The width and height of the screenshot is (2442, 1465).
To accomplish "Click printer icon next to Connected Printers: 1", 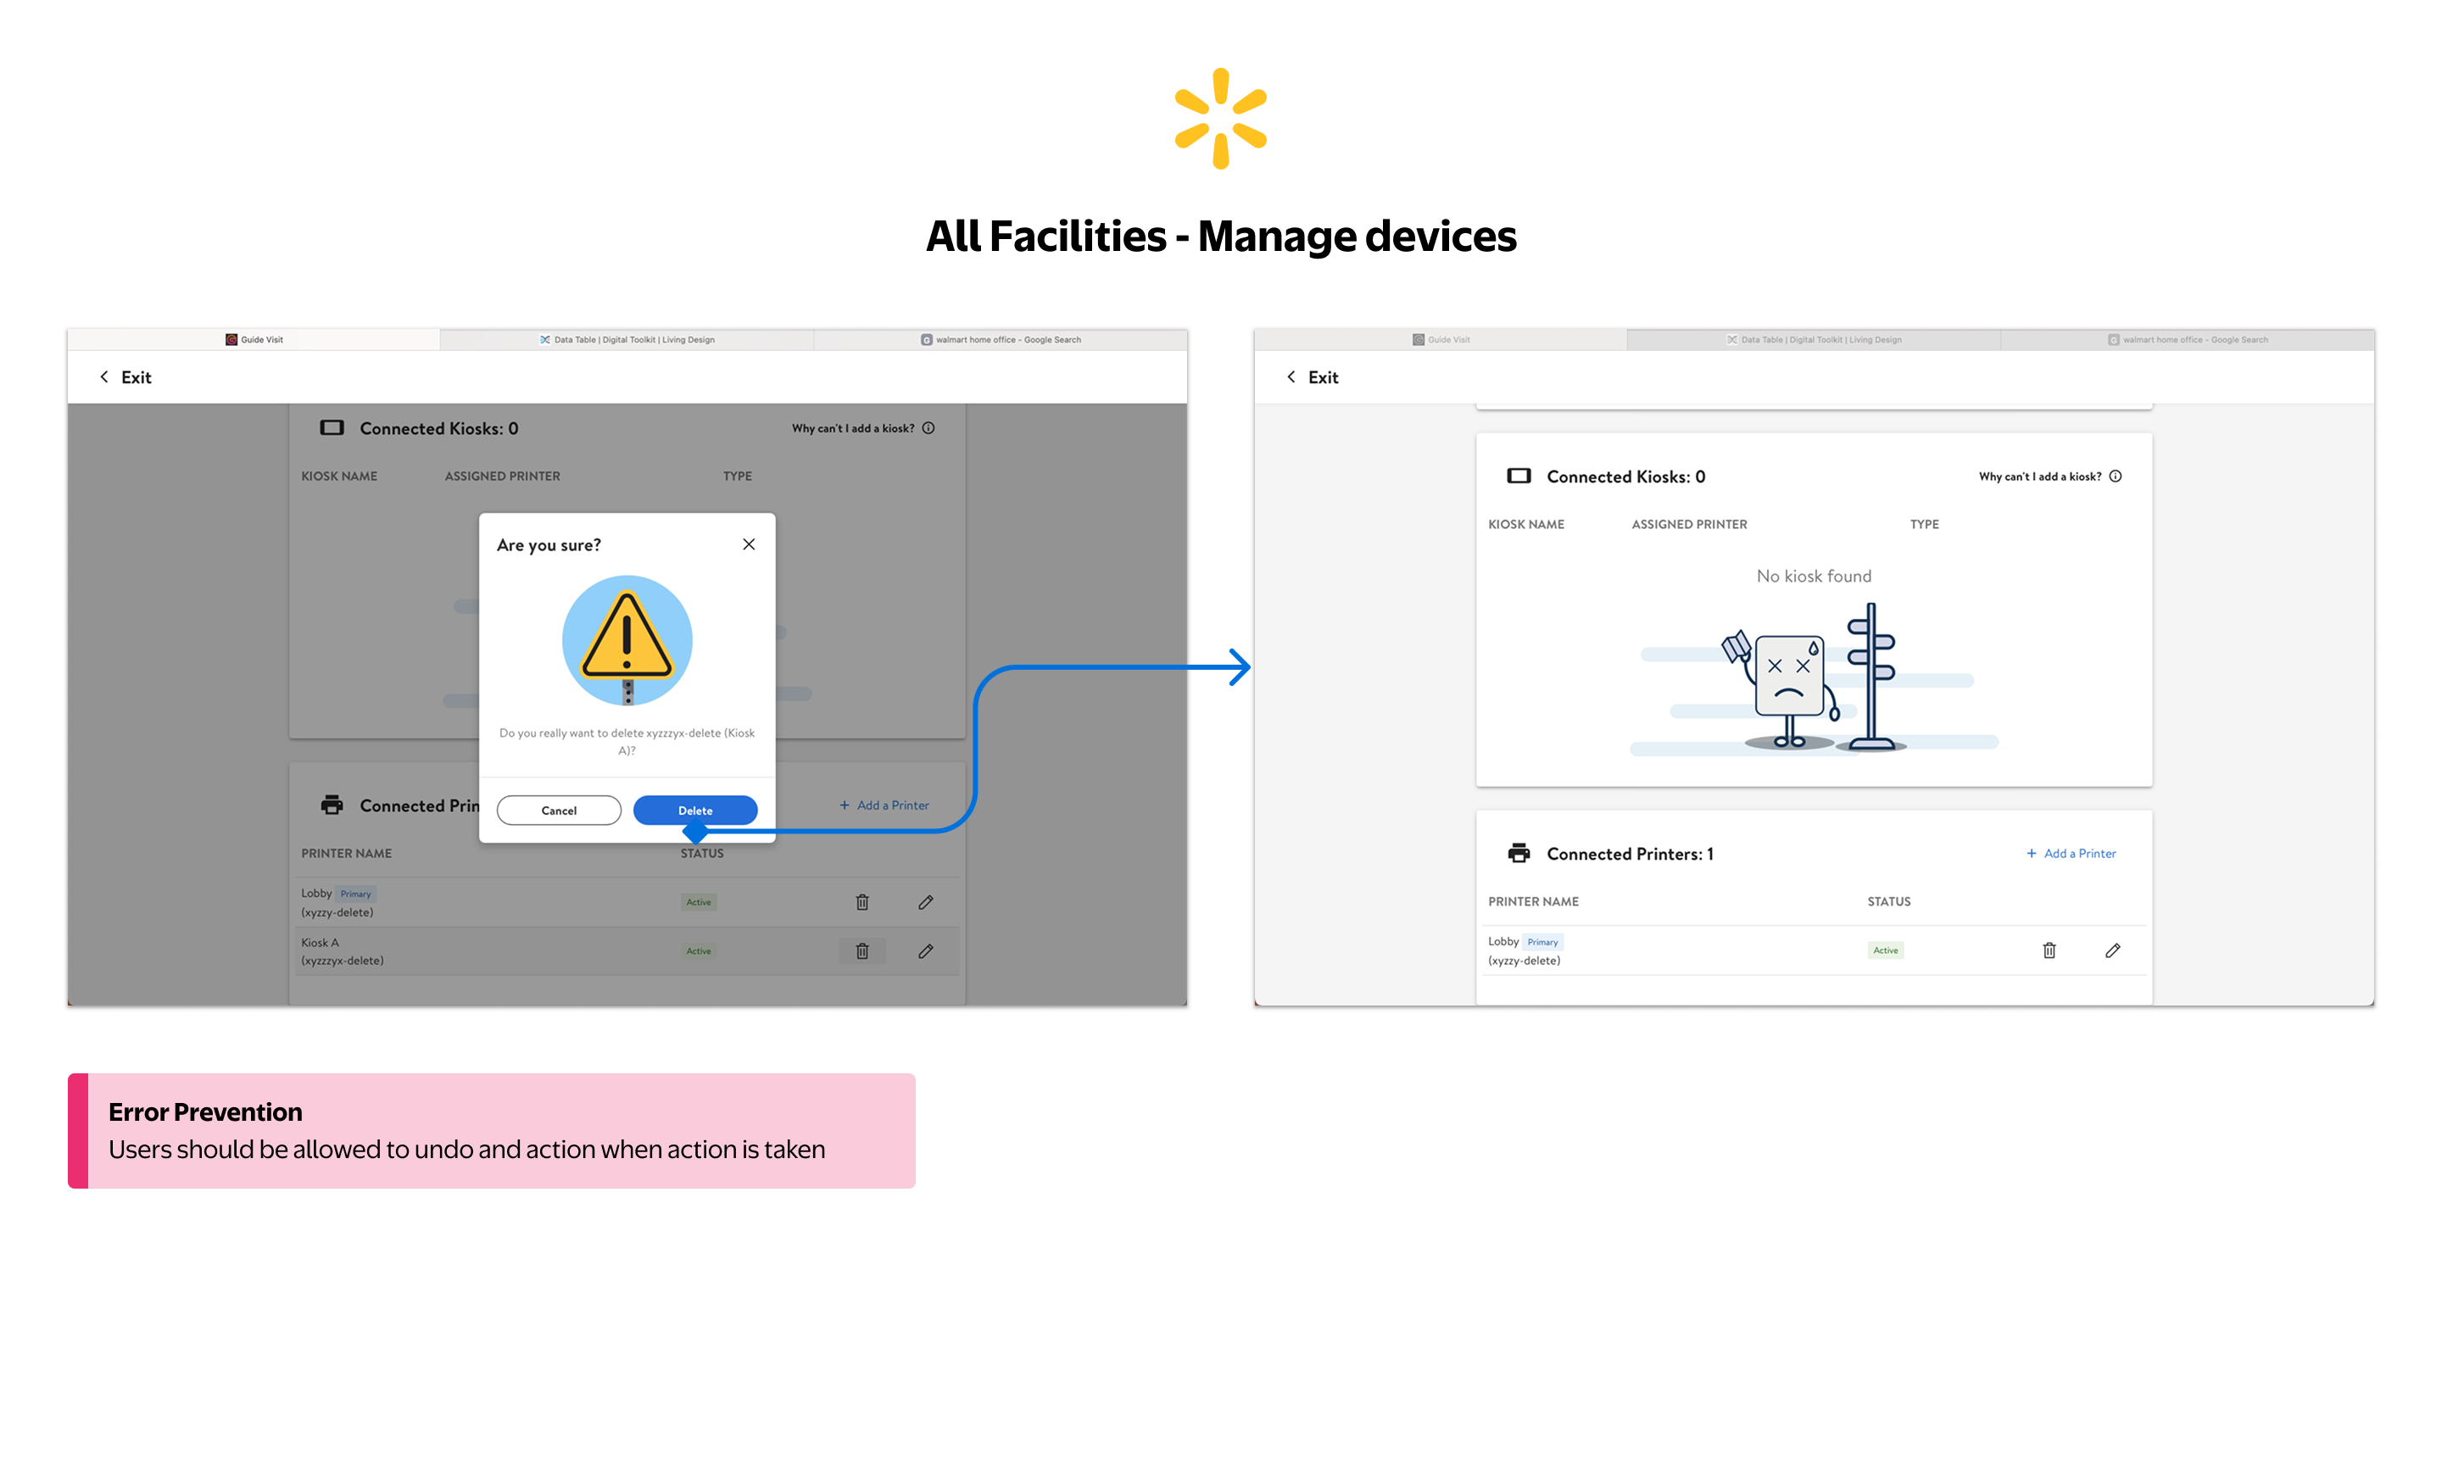I will (x=1519, y=854).
